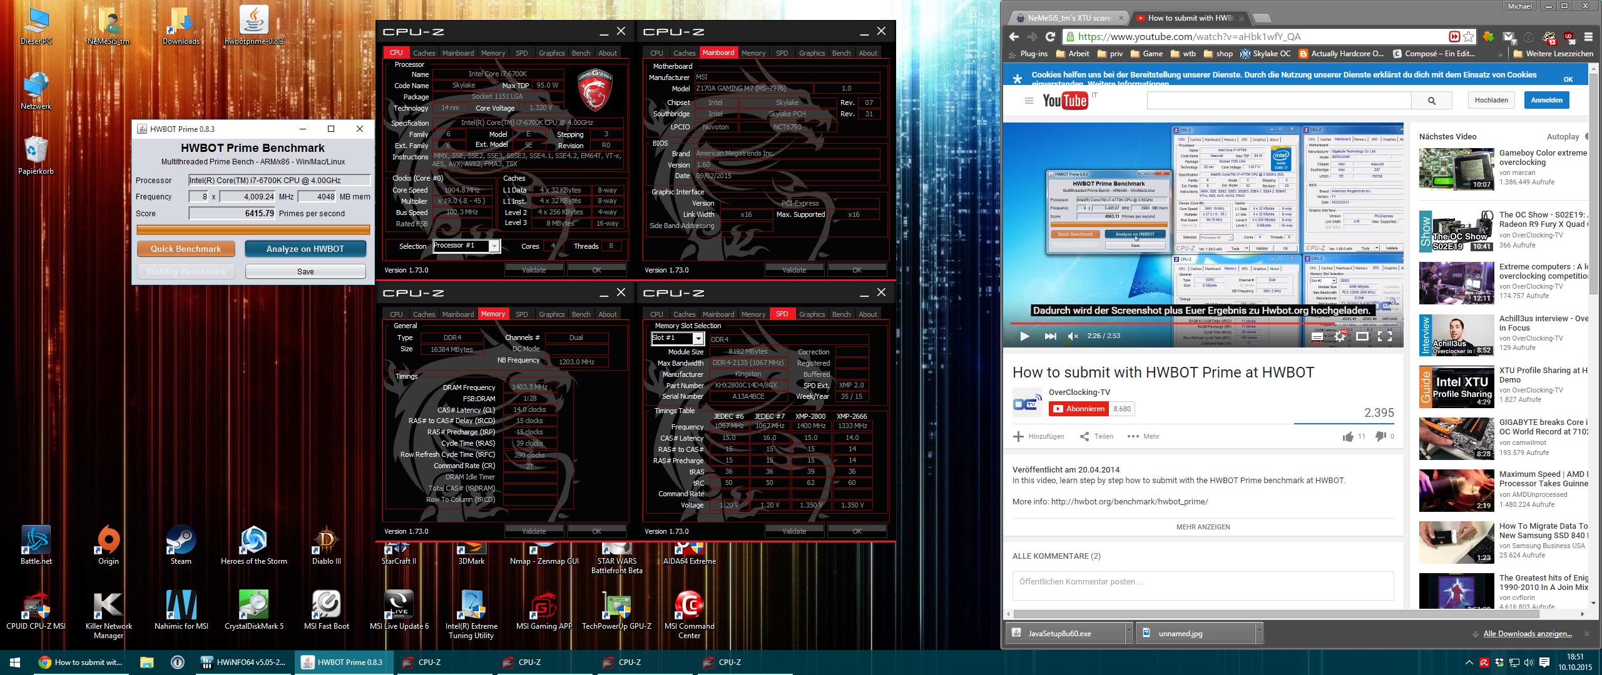The width and height of the screenshot is (1602, 675).
Task: Click the public comment input box
Action: (1203, 585)
